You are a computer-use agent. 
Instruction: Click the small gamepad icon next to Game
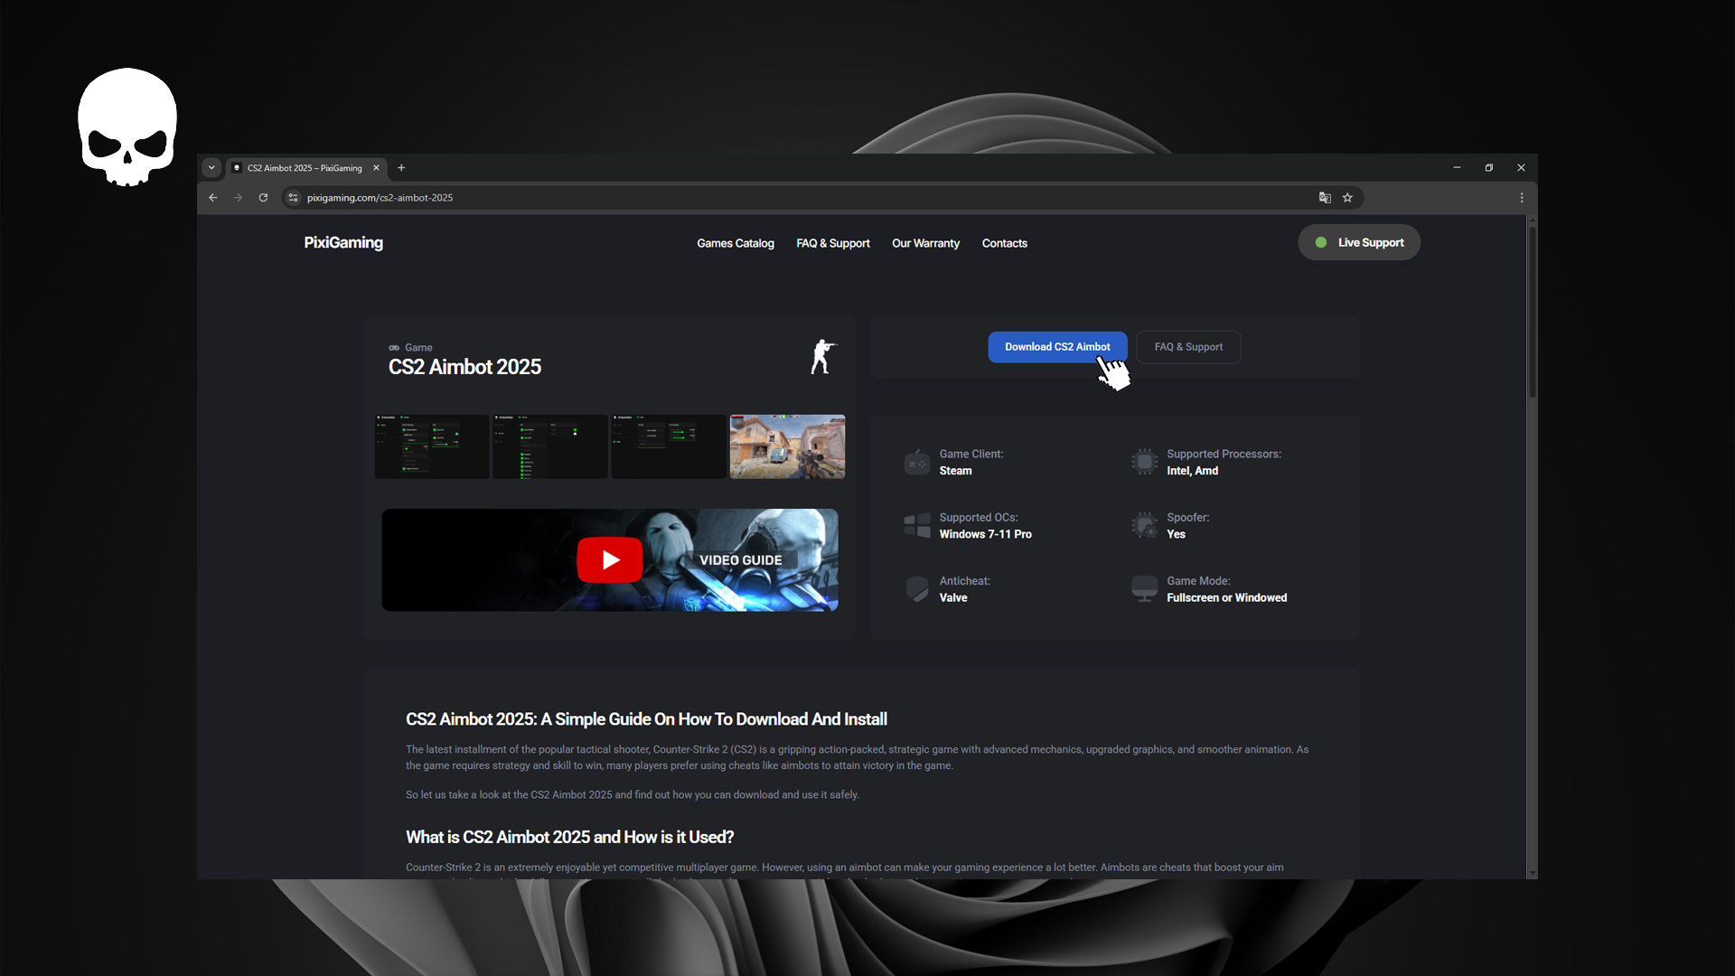pyautogui.click(x=394, y=348)
